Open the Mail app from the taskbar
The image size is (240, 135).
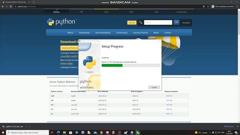point(95,132)
